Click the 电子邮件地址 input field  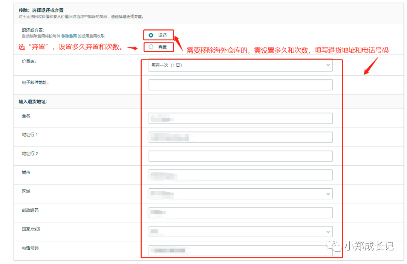click(240, 85)
